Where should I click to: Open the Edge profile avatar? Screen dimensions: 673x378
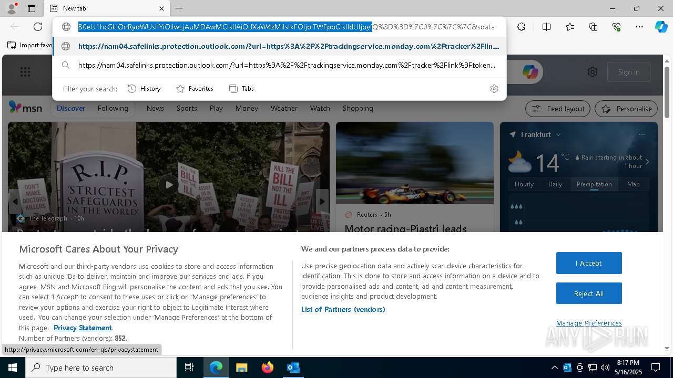(x=12, y=8)
